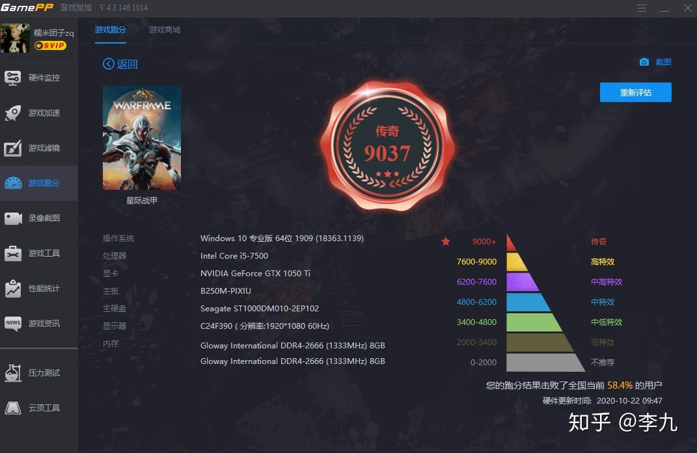
Task: Click the first Gloway DDR4-2666 row
Action: click(x=292, y=346)
